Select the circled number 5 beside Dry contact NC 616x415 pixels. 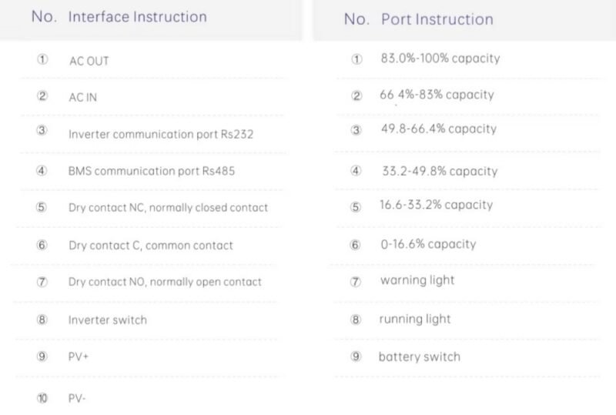[x=42, y=207]
